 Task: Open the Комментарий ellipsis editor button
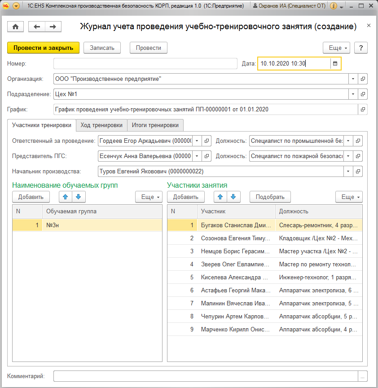362,376
